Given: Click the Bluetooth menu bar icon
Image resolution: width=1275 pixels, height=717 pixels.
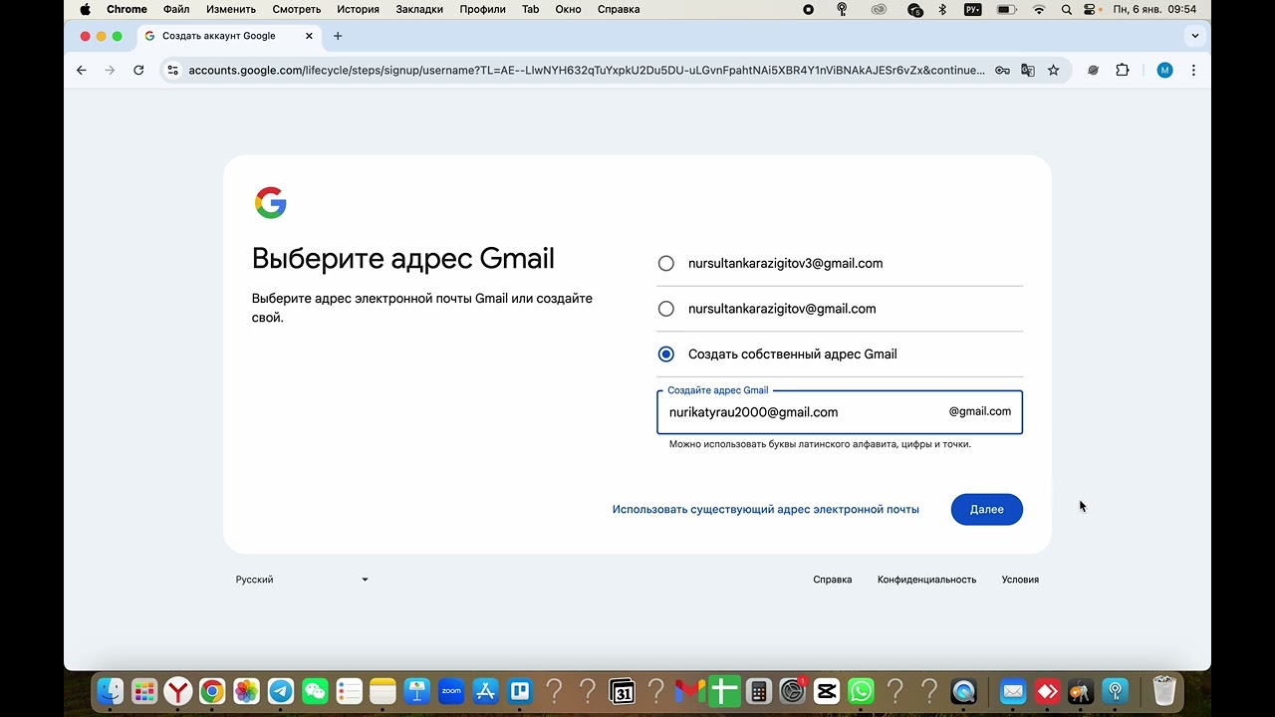Looking at the screenshot, I should (942, 9).
